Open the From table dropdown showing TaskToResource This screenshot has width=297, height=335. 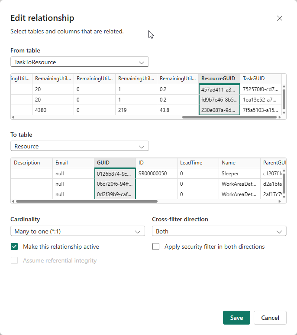[79, 62]
